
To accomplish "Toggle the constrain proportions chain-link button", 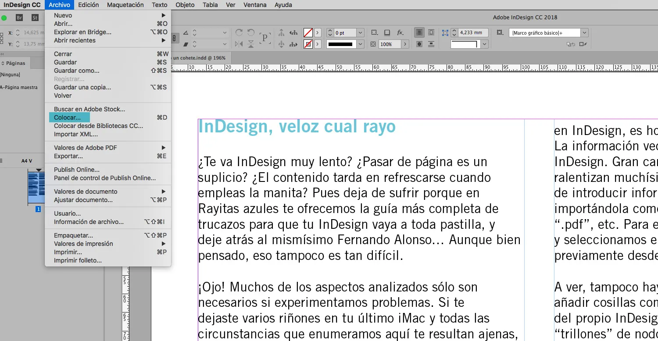I will [x=174, y=39].
